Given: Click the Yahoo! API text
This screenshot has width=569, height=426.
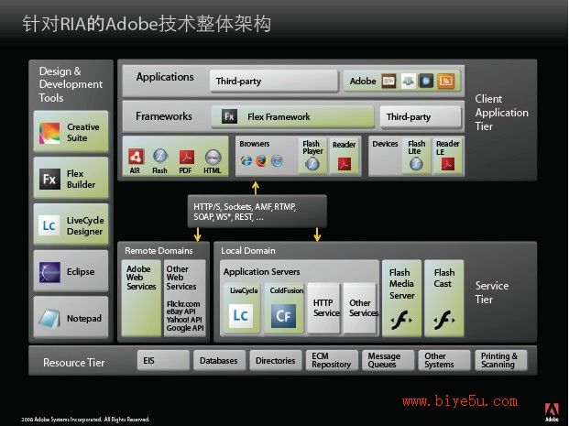Looking at the screenshot, I should click(x=184, y=320).
